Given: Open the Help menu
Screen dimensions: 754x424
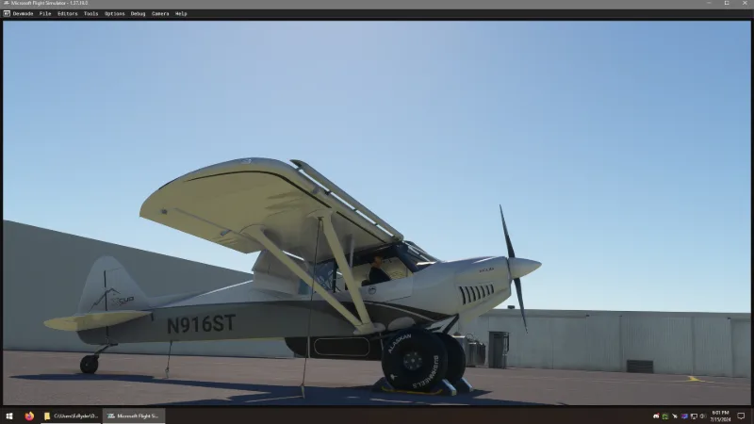Looking at the screenshot, I should [181, 14].
